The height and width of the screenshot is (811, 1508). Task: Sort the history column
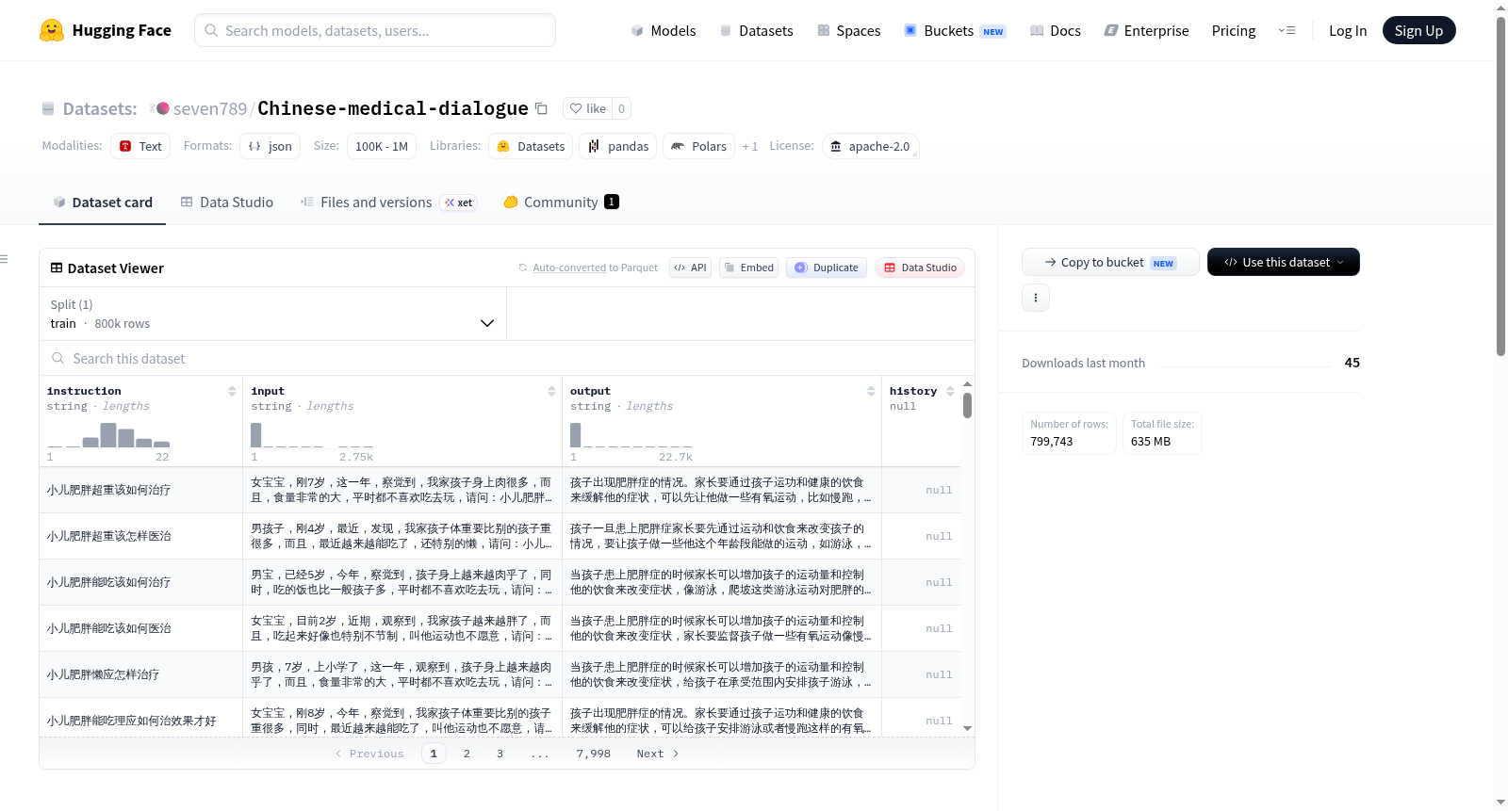[x=950, y=391]
